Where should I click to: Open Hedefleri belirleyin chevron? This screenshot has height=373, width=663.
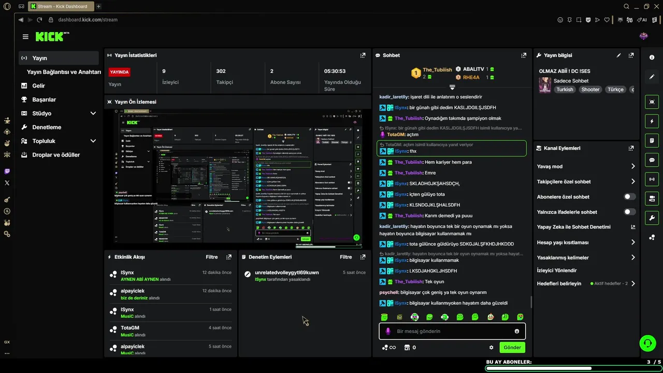(633, 284)
